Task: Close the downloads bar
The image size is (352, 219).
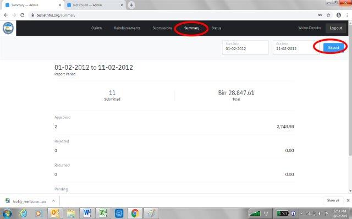Action: tap(348, 200)
